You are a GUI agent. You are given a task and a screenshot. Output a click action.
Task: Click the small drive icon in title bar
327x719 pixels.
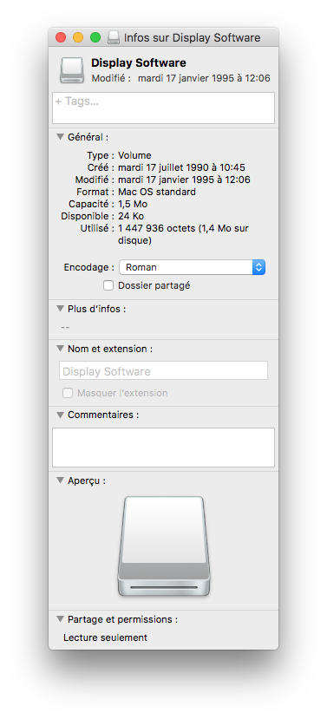click(x=114, y=37)
